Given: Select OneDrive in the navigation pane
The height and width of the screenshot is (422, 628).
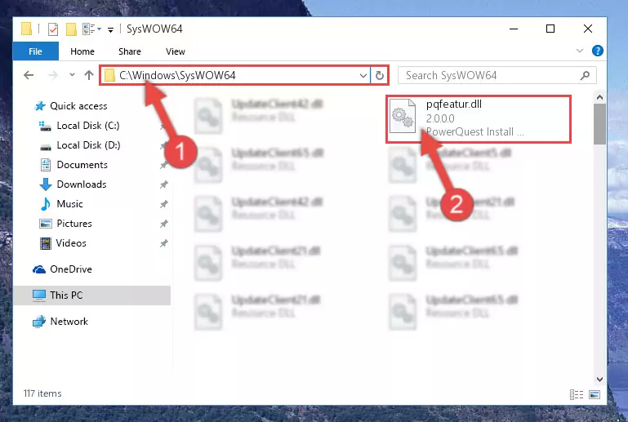Looking at the screenshot, I should pos(71,269).
